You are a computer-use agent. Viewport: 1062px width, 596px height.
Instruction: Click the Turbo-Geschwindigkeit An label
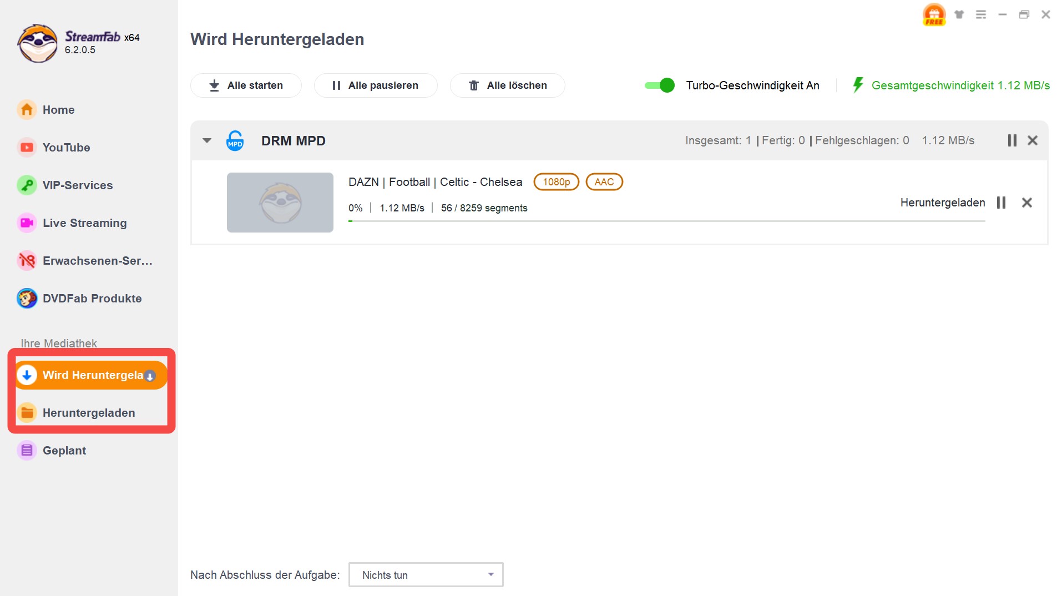coord(752,85)
